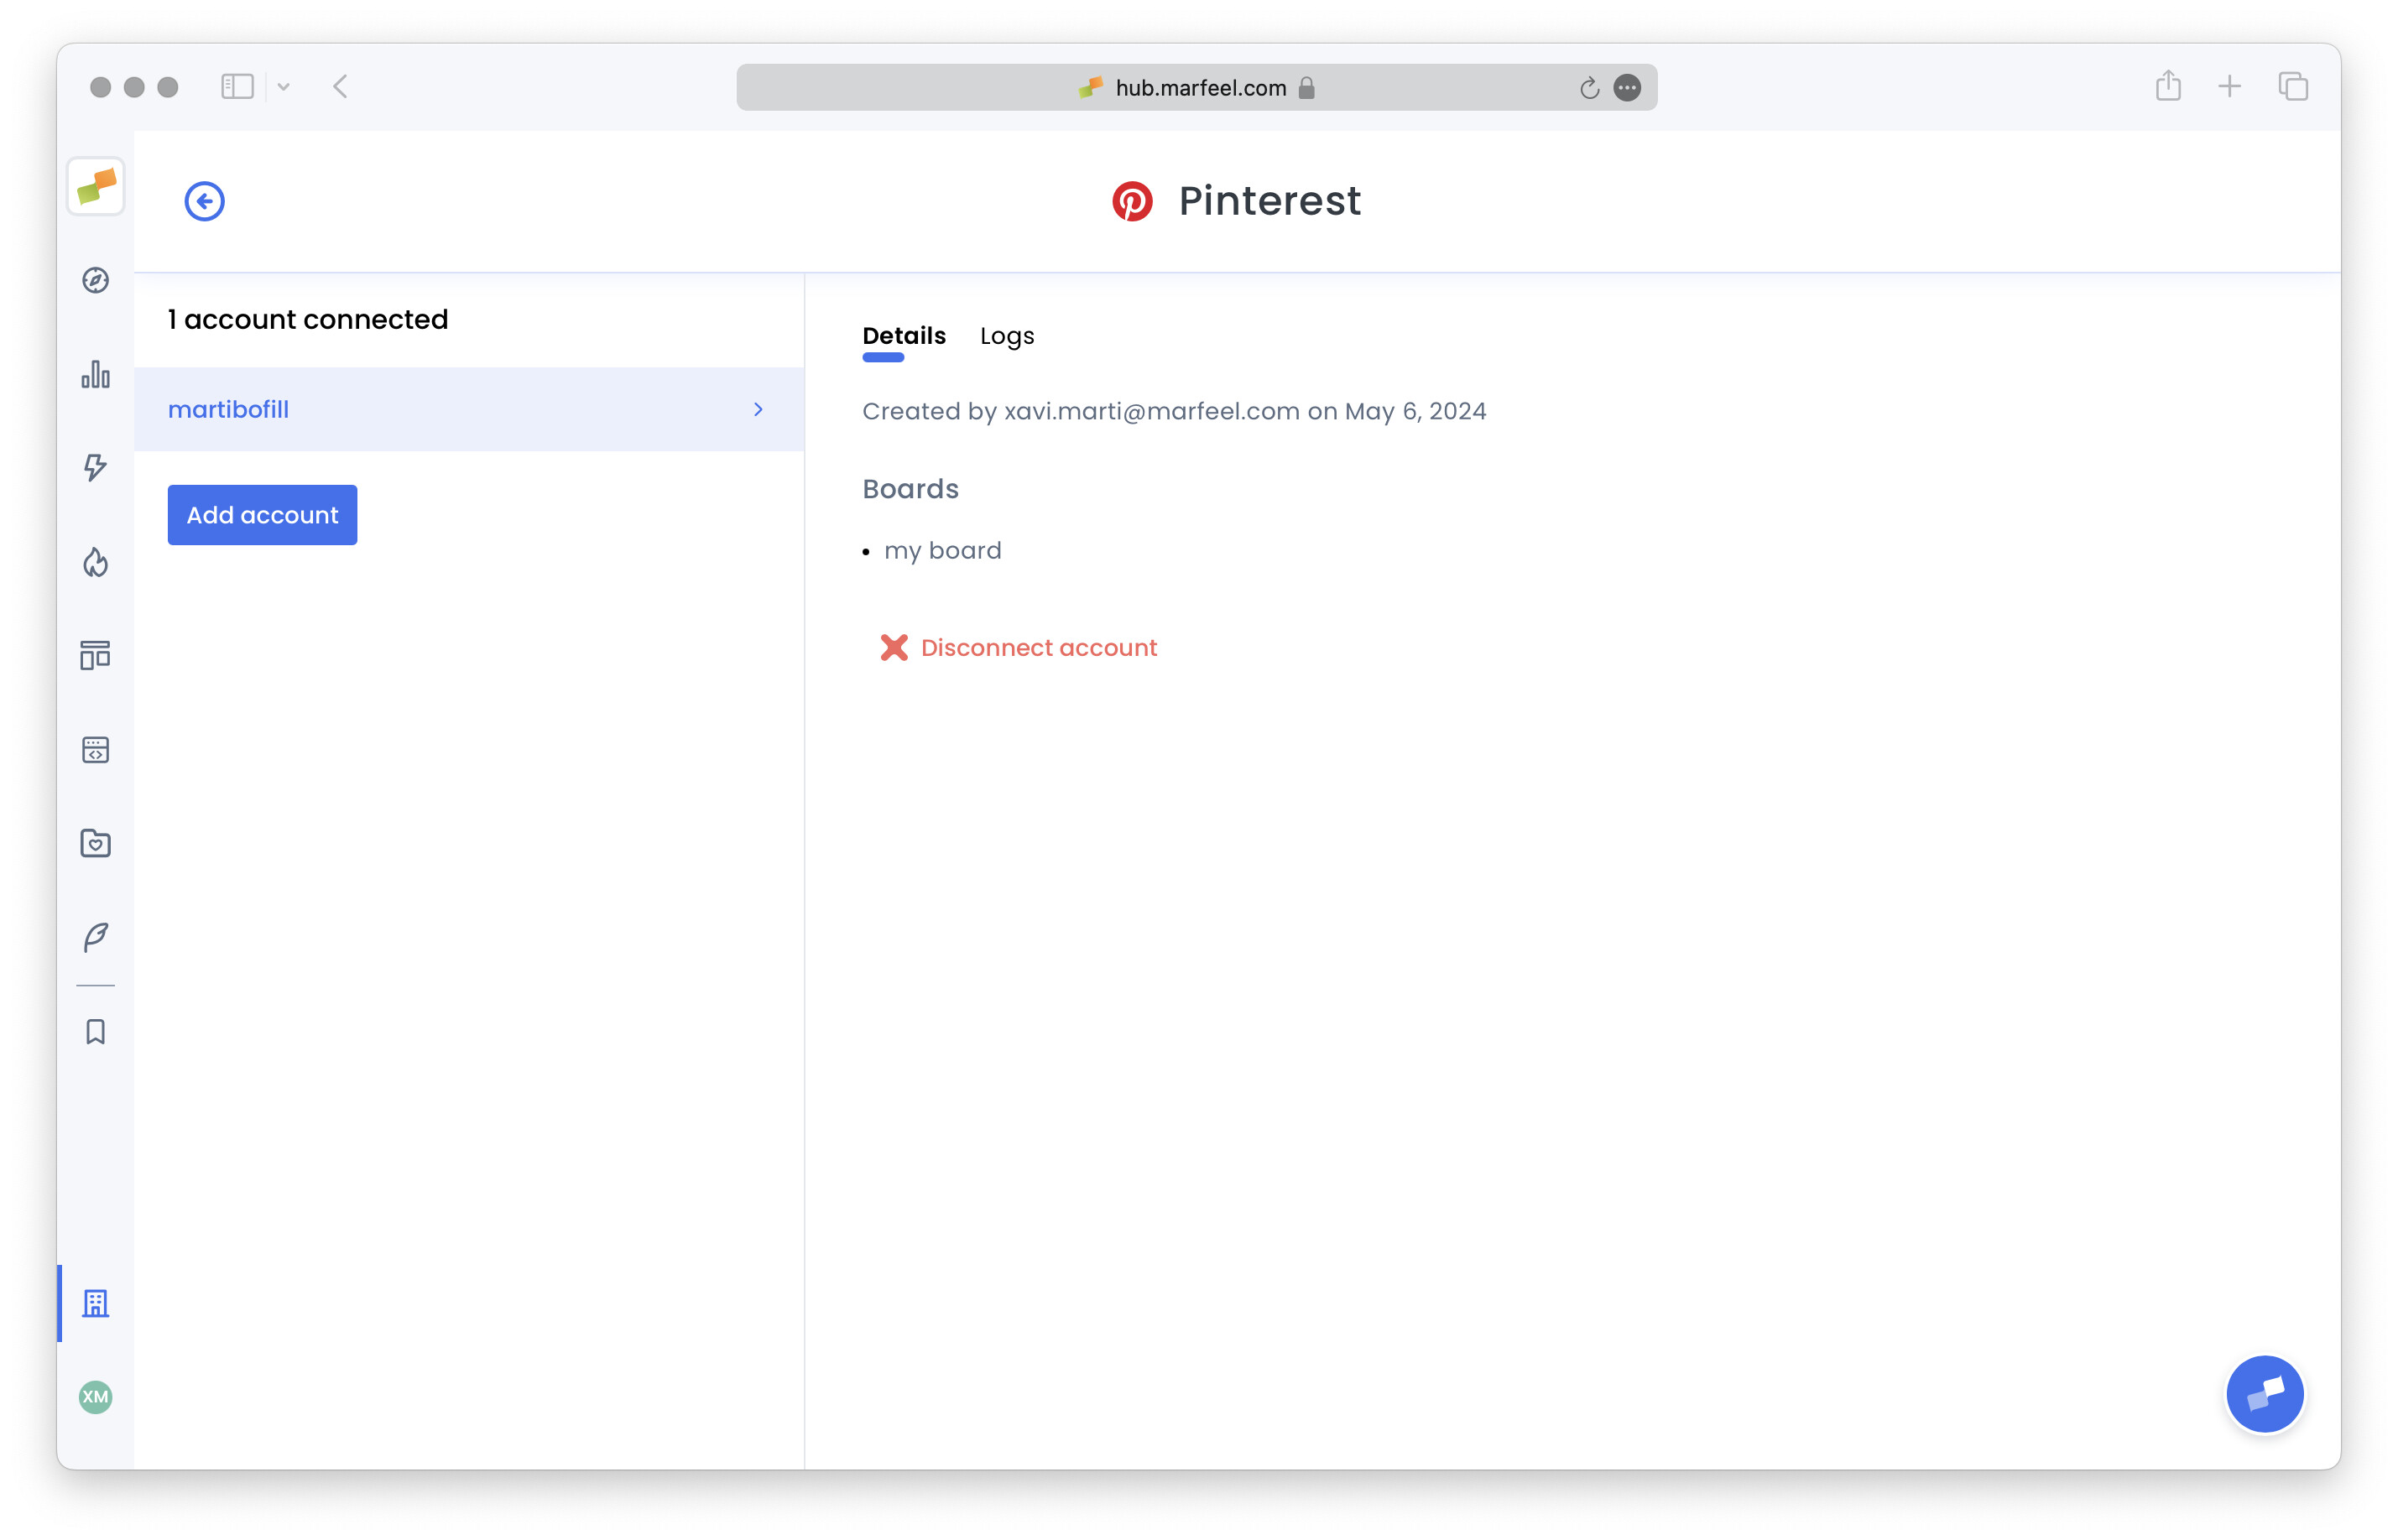Open the browser more options ellipsis menu
The image size is (2398, 1540).
pyautogui.click(x=1627, y=88)
